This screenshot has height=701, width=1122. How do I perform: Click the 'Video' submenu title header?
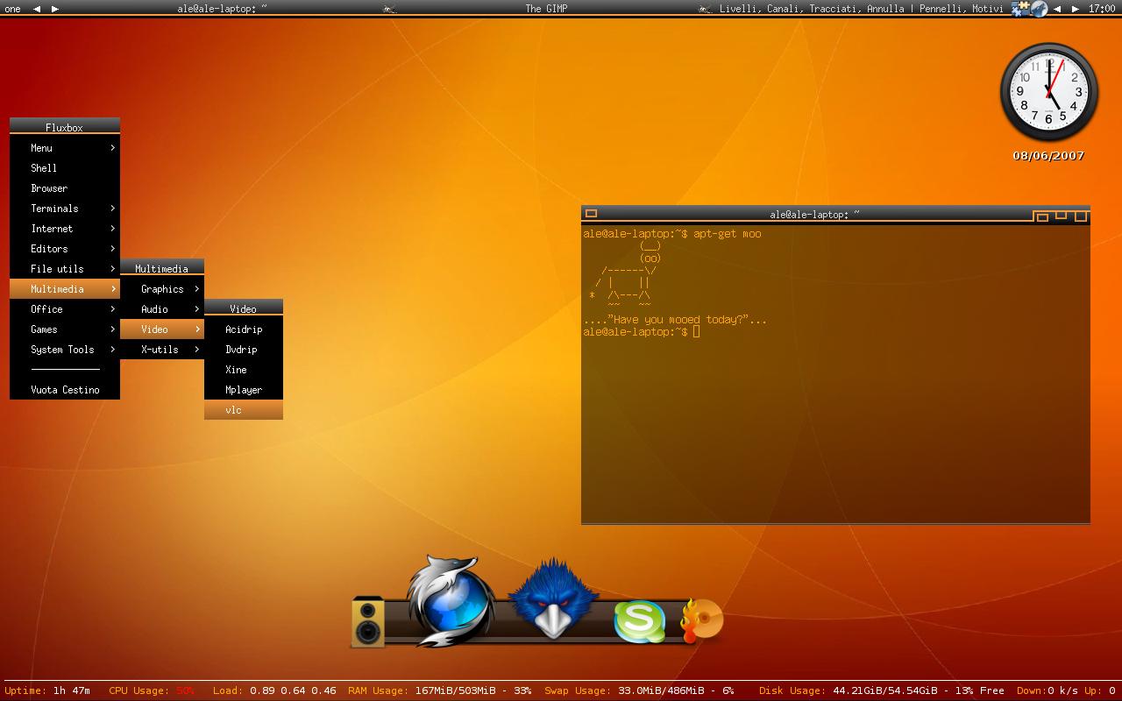point(244,308)
